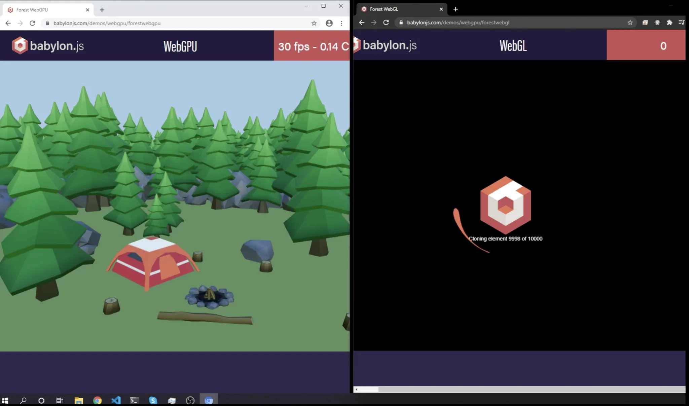Go back in the left browser window

[x=8, y=23]
